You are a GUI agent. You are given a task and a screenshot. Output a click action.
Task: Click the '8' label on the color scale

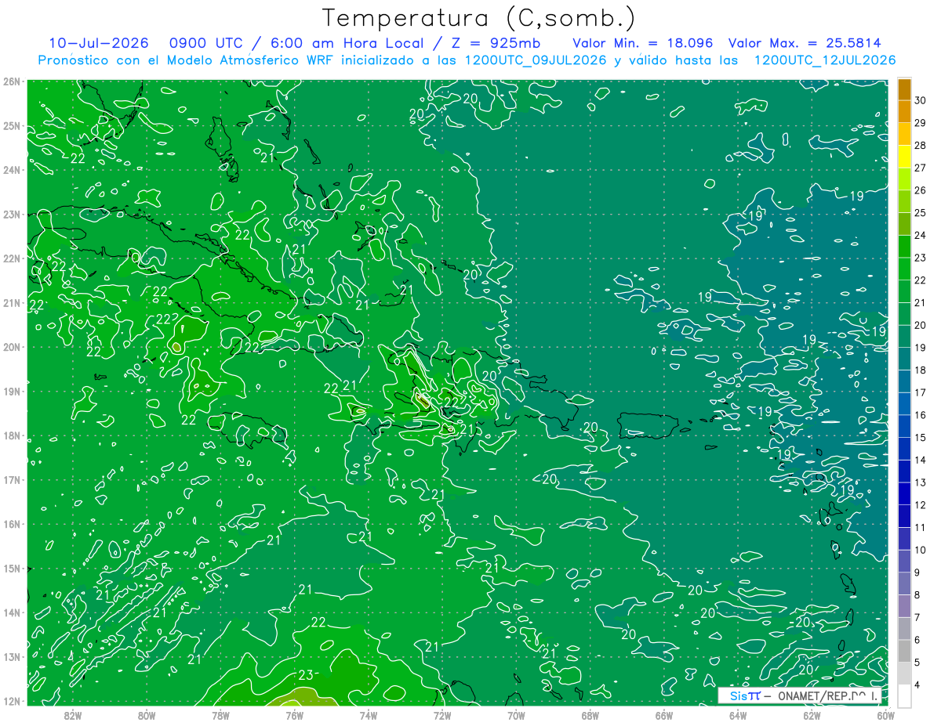(917, 594)
